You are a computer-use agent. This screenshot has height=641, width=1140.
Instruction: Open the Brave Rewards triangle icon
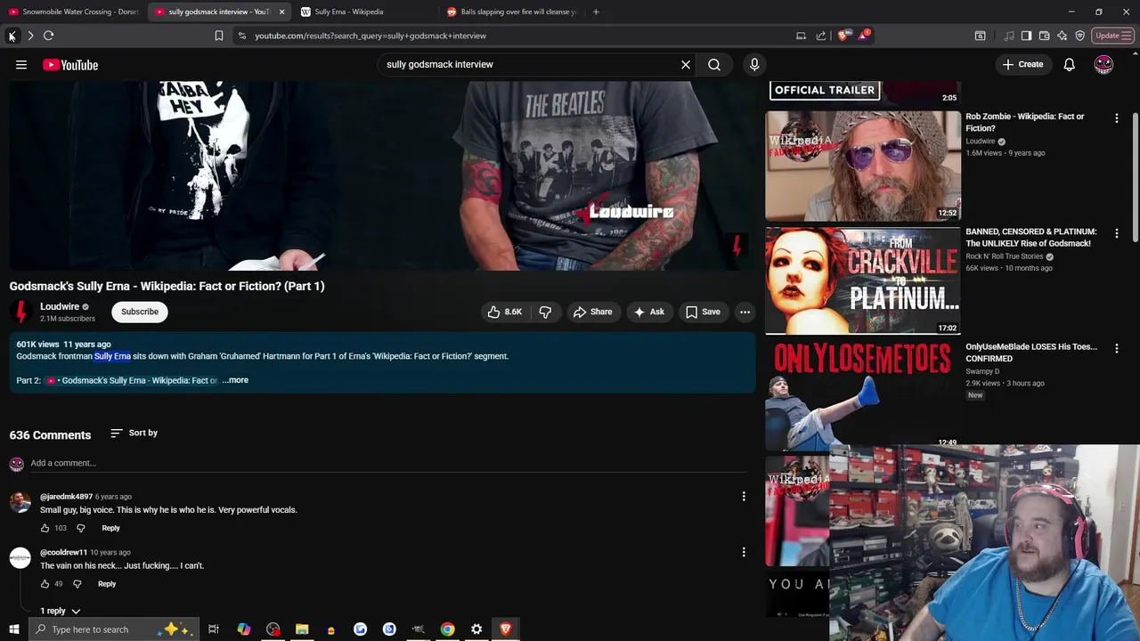(863, 36)
